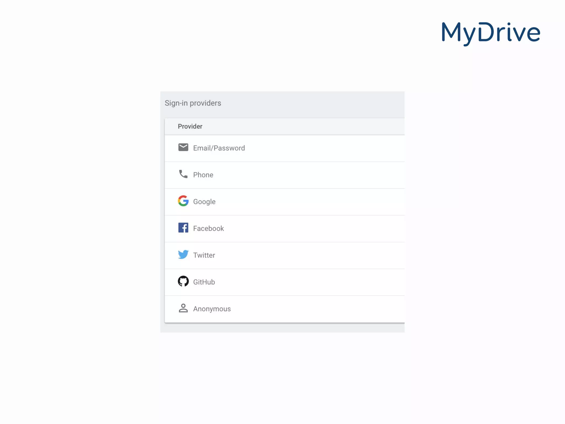
Task: Click empty area of Twitter row
Action: coord(317,255)
